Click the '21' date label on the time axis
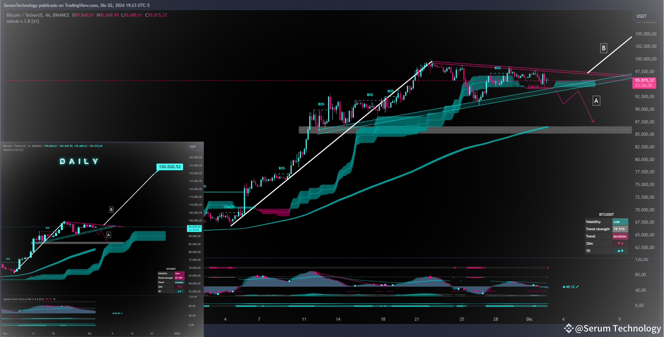Image resolution: width=664 pixels, height=337 pixels. click(x=417, y=319)
